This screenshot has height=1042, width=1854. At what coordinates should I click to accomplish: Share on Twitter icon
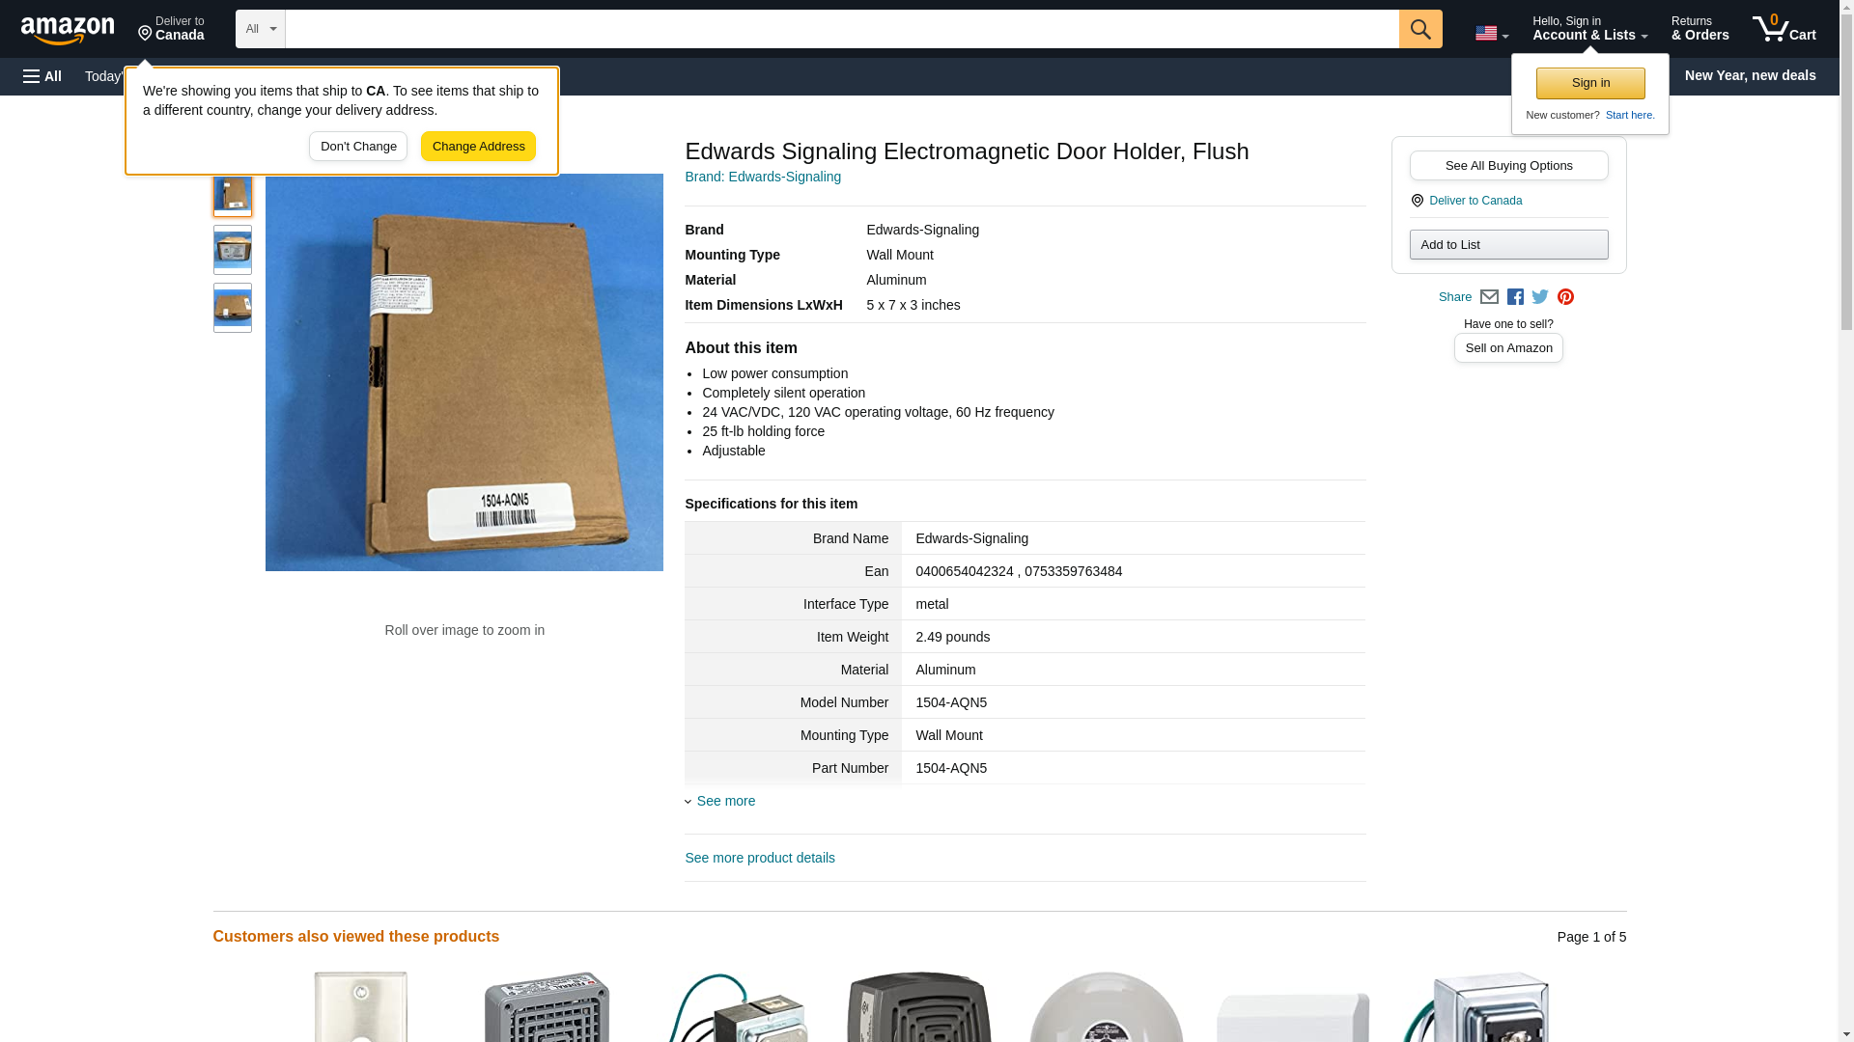click(1540, 297)
